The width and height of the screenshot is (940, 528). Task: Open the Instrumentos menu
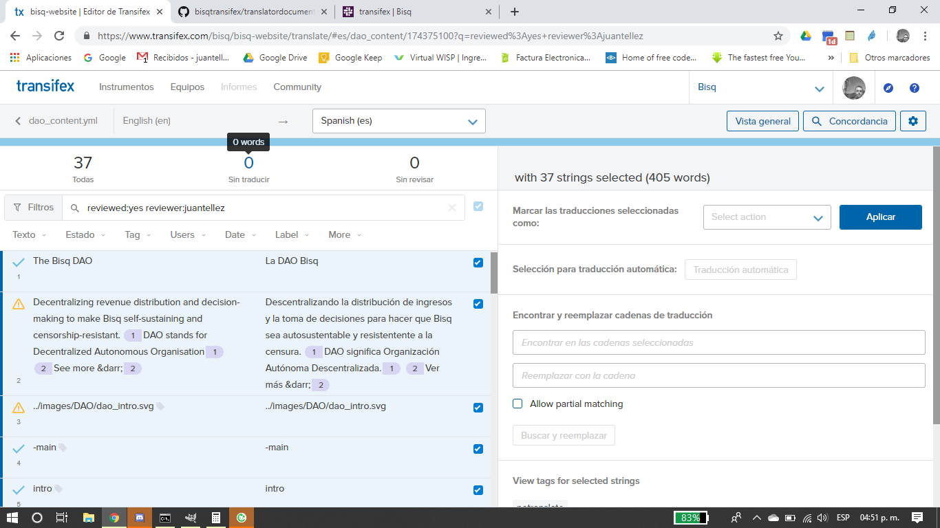point(127,87)
